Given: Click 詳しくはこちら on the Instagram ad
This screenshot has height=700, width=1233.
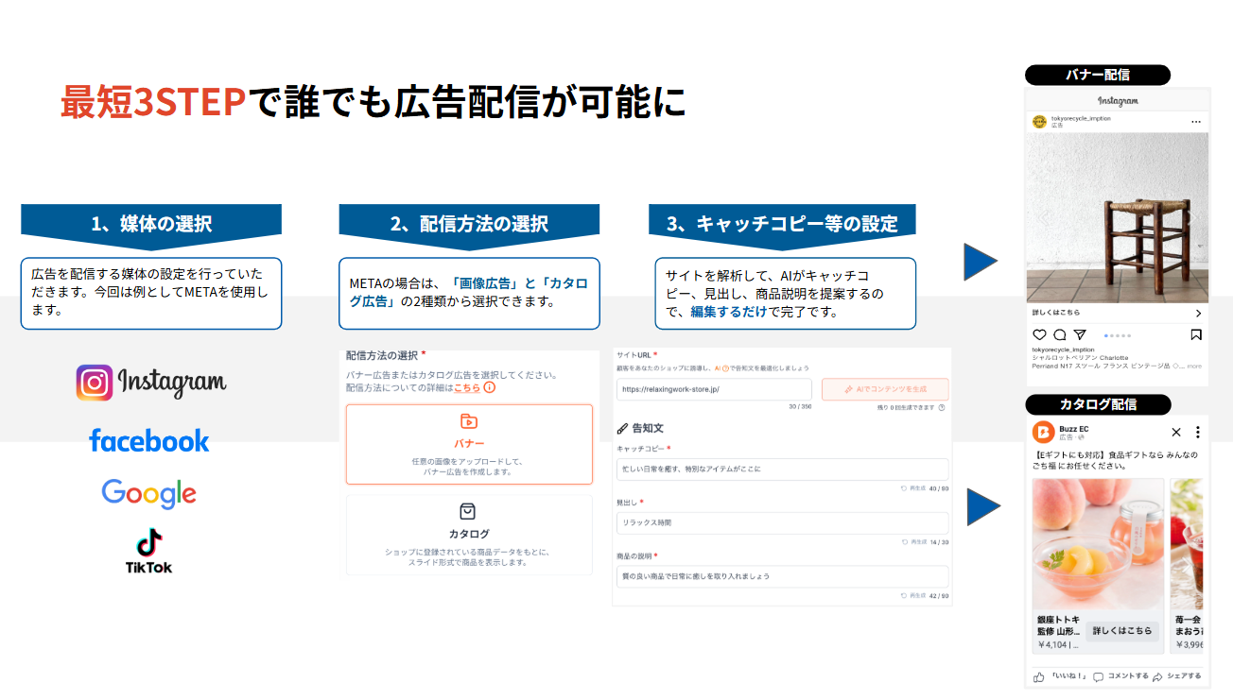Looking at the screenshot, I should pos(1056,313).
